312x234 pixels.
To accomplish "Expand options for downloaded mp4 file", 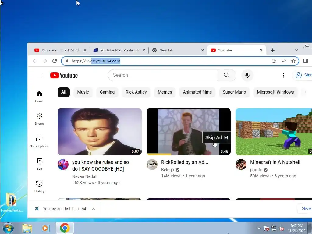I will pyautogui.click(x=94, y=209).
